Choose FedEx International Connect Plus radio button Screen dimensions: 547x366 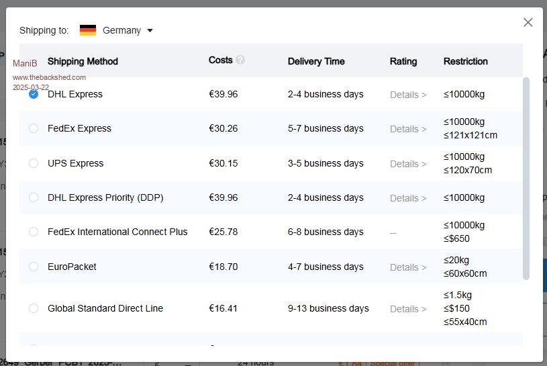(x=34, y=232)
